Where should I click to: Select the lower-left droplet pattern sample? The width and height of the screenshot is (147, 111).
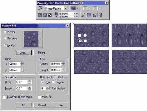(92, 62)
